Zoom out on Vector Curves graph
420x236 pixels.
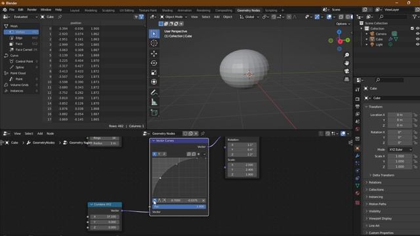[194, 154]
